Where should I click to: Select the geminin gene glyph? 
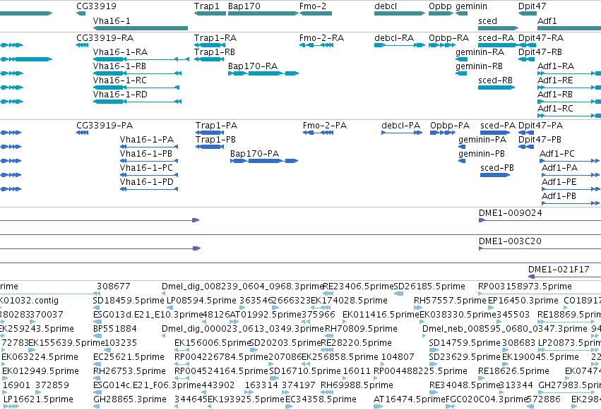point(461,13)
